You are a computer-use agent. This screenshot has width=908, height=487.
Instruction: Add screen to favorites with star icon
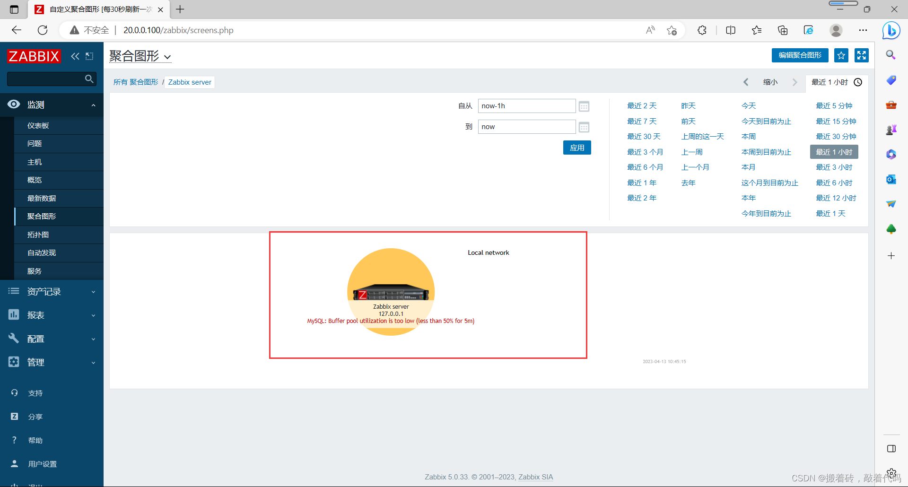click(x=841, y=55)
